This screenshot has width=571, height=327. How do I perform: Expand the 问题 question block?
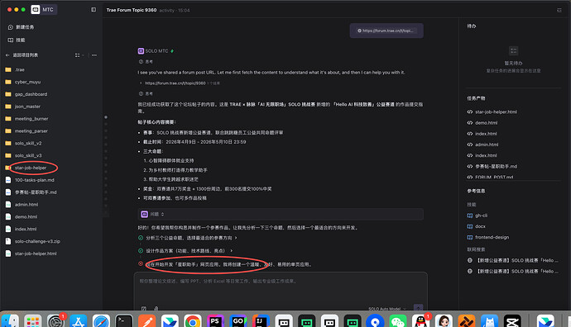(281, 215)
